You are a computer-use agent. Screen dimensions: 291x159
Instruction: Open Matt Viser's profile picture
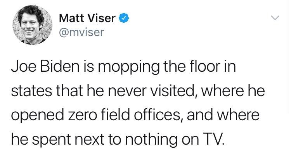point(33,25)
